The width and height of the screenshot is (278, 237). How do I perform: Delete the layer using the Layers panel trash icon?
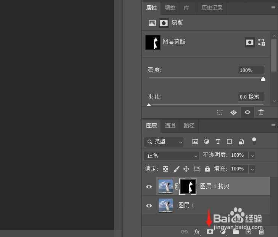[x=261, y=232]
